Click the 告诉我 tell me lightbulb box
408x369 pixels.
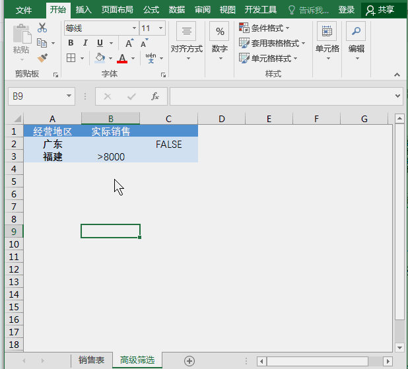308,10
